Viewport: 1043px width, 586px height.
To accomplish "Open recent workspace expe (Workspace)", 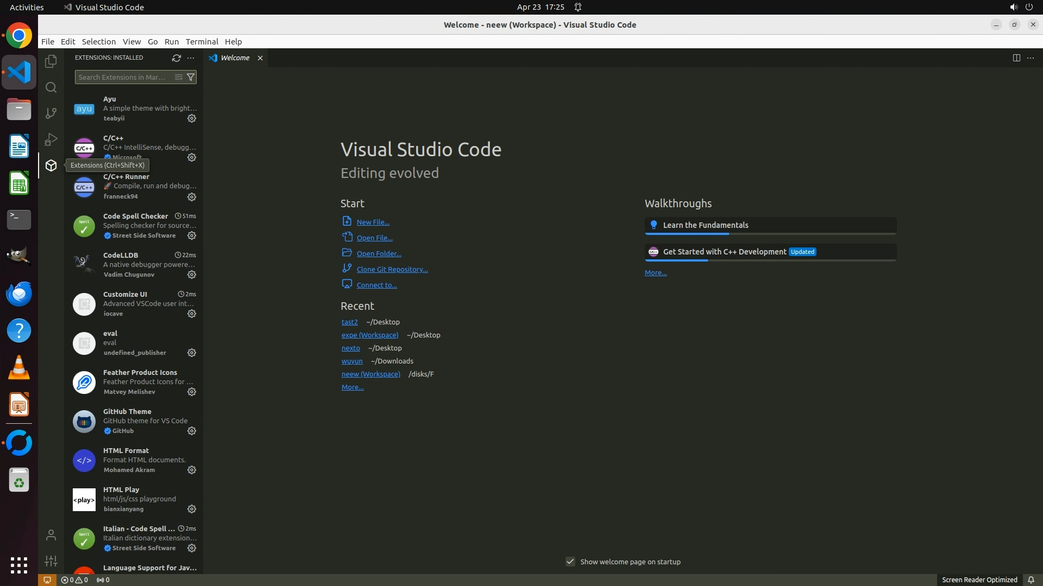I will pyautogui.click(x=369, y=335).
